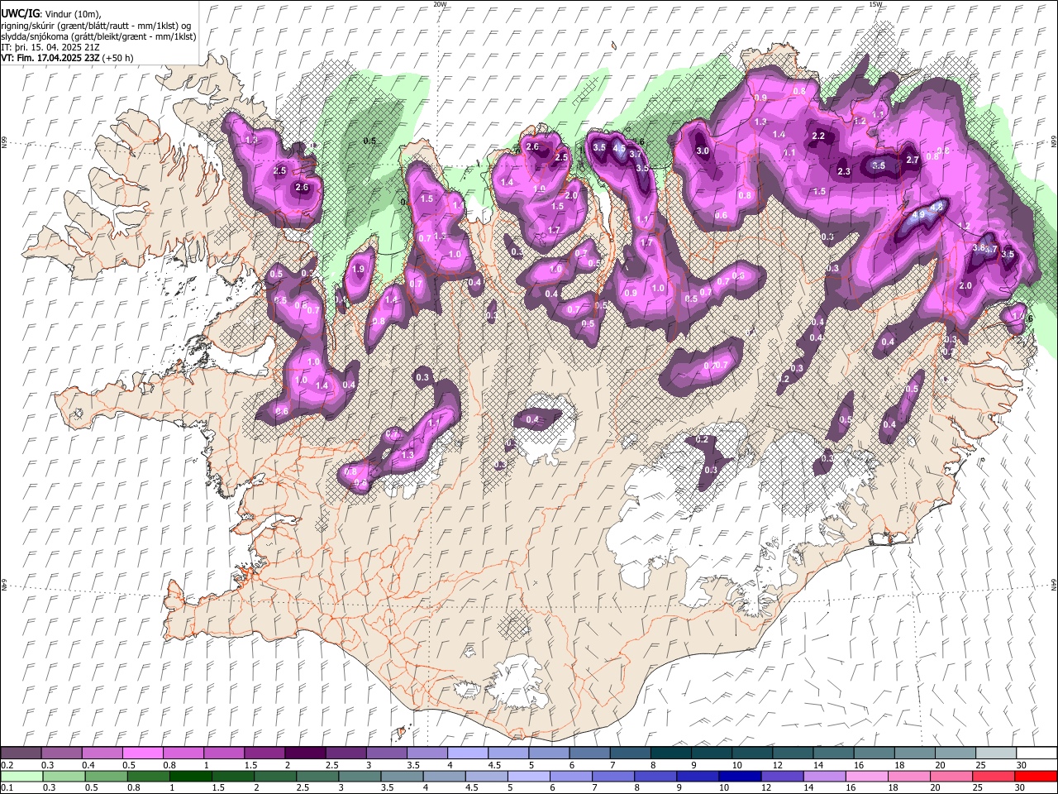Pick the darkest green rain swatch between 1 and 1.5

coord(191,776)
